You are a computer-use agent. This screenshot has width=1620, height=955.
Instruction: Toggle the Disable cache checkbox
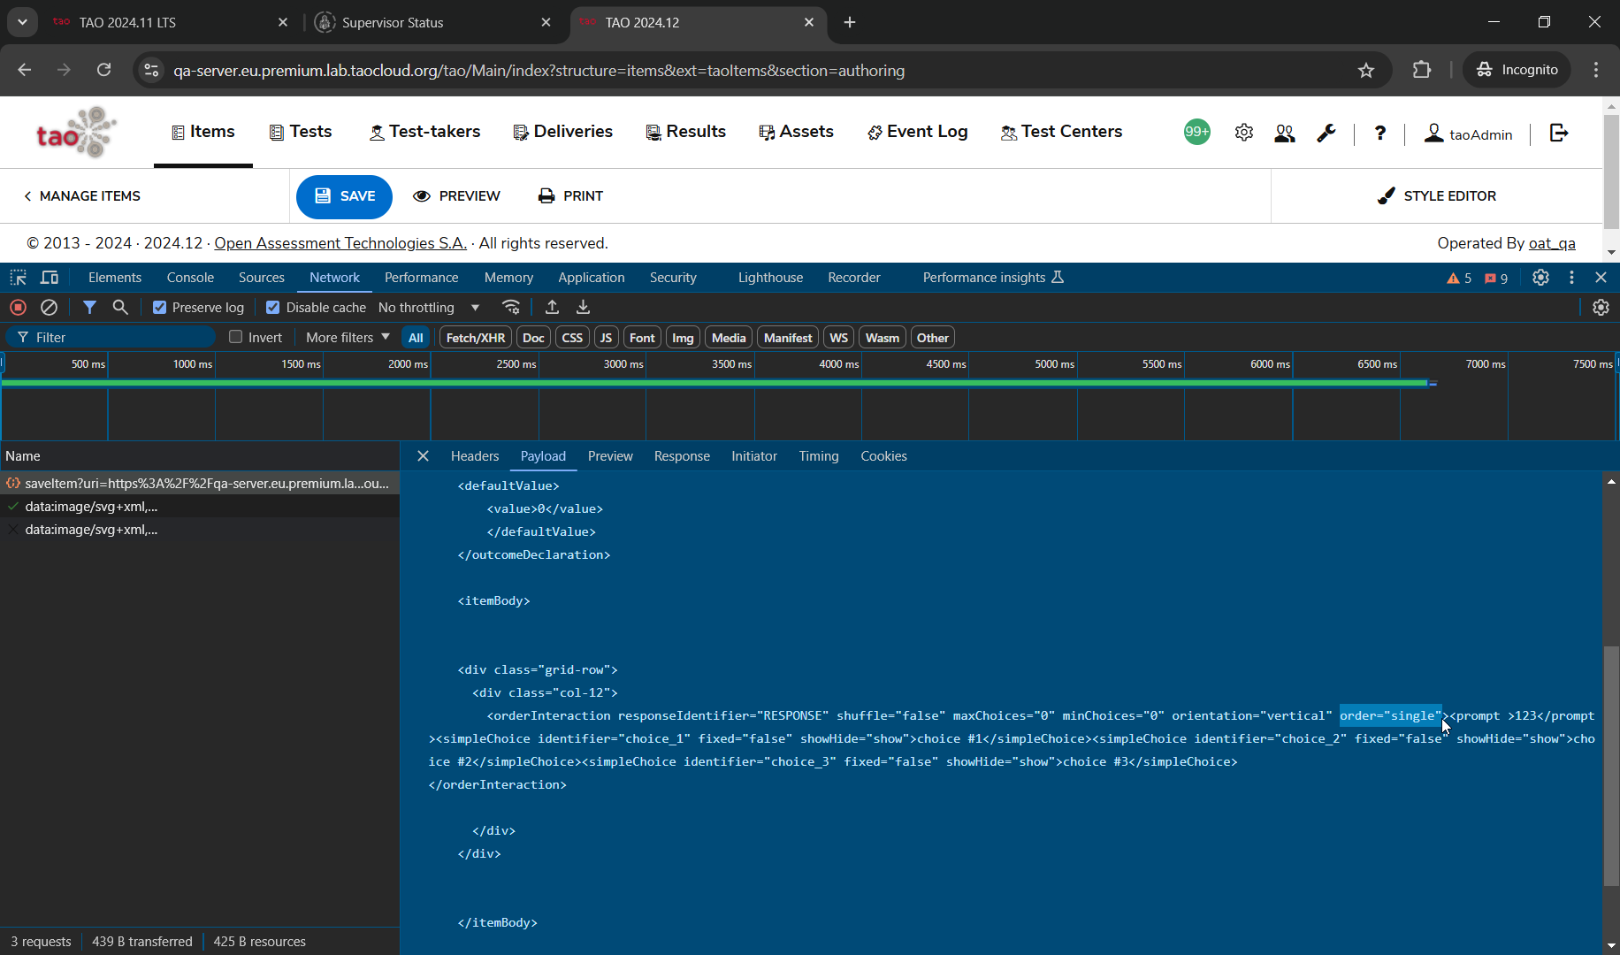pyautogui.click(x=272, y=308)
